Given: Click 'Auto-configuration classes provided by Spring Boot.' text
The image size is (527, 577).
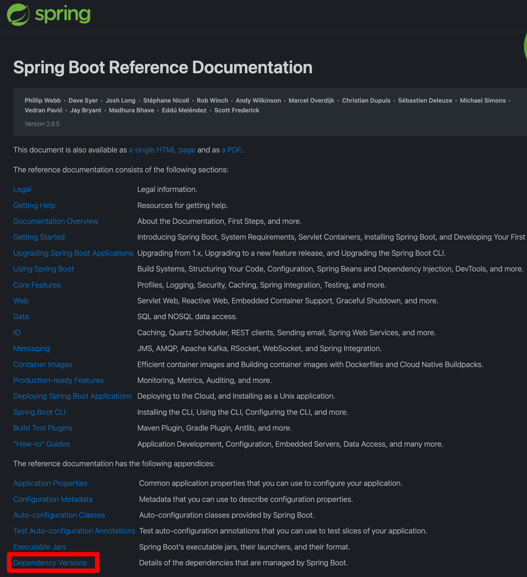Looking at the screenshot, I should [x=227, y=515].
